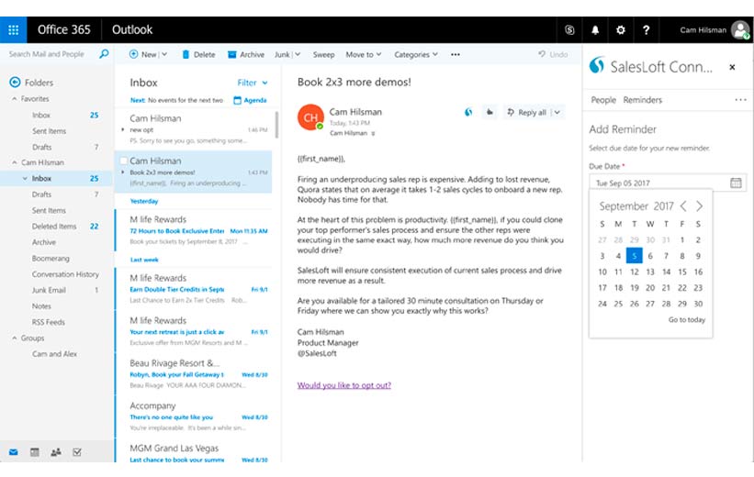Click Archive in the toolbar

click(246, 55)
